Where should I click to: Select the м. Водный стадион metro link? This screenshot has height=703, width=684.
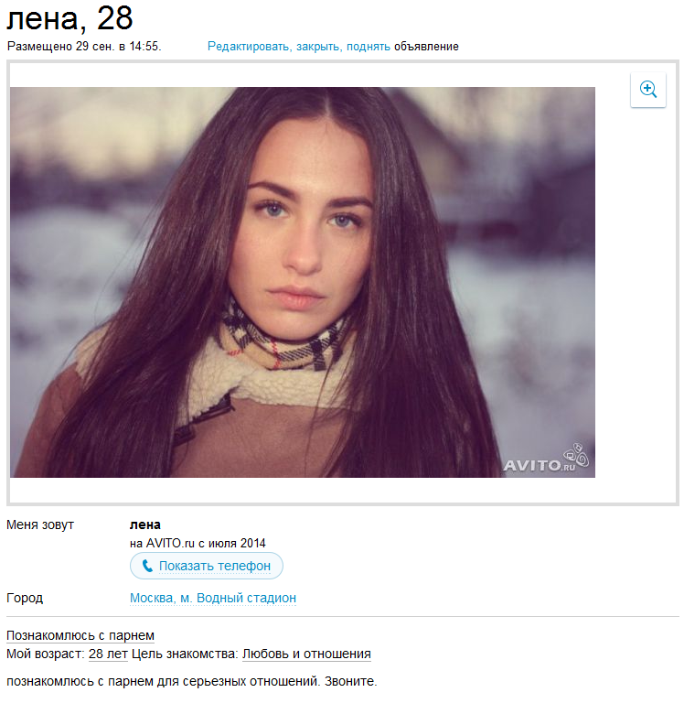[x=238, y=598]
